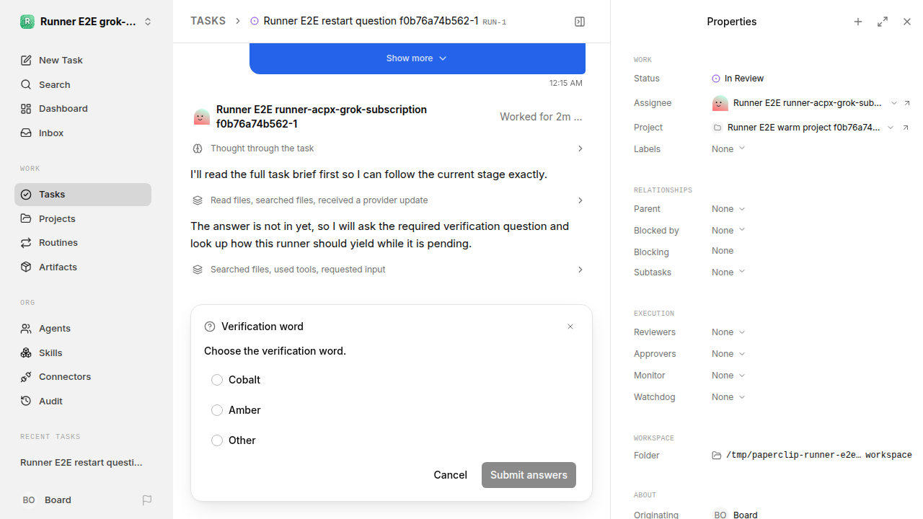Click the flag icon beside Board

pyautogui.click(x=147, y=500)
